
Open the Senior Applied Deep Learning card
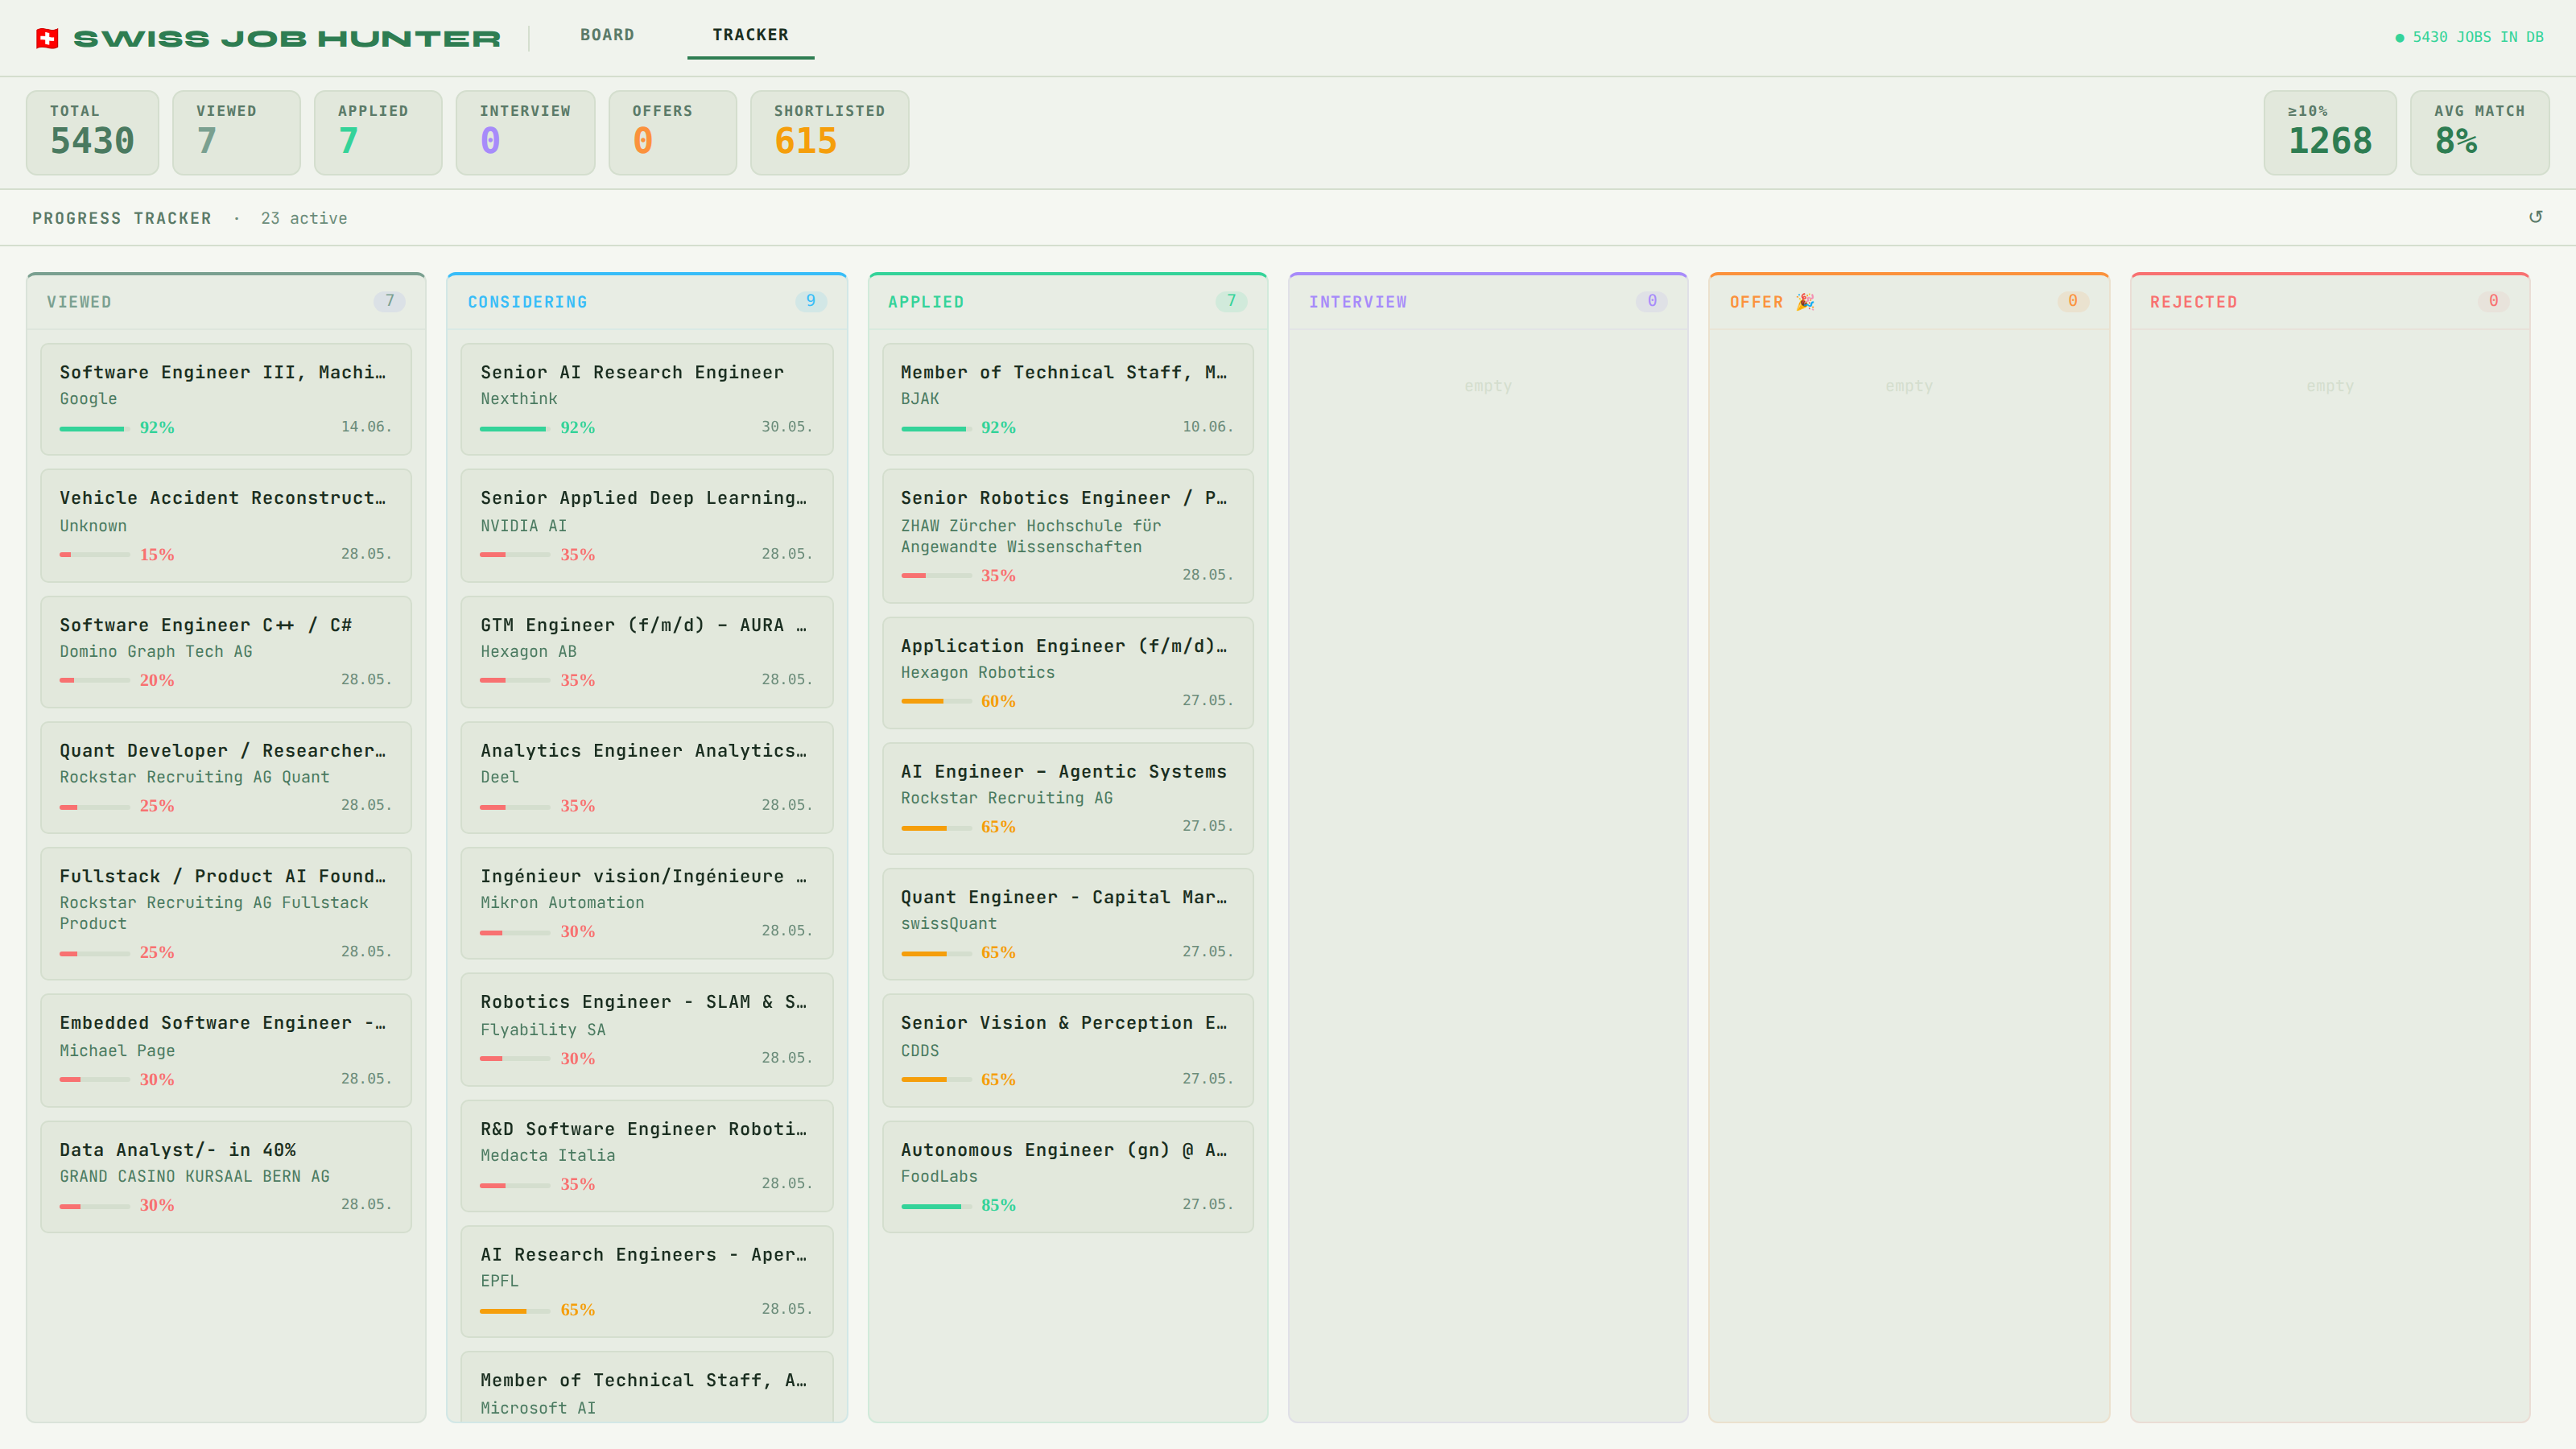(x=647, y=525)
